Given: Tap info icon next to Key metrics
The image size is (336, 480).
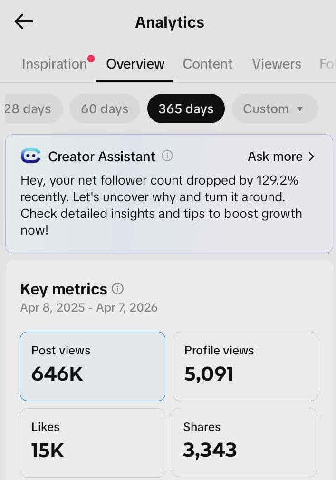Looking at the screenshot, I should click(x=117, y=289).
